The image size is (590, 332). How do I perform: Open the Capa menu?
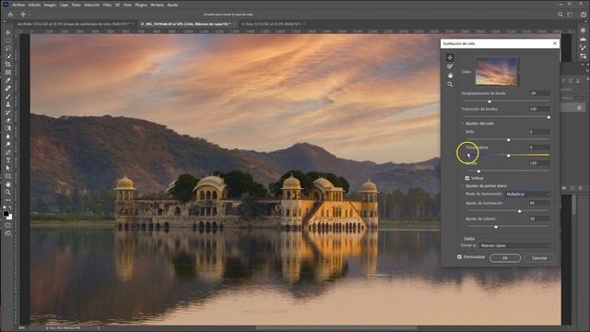pyautogui.click(x=64, y=5)
